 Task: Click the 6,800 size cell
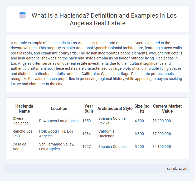point(142,134)
